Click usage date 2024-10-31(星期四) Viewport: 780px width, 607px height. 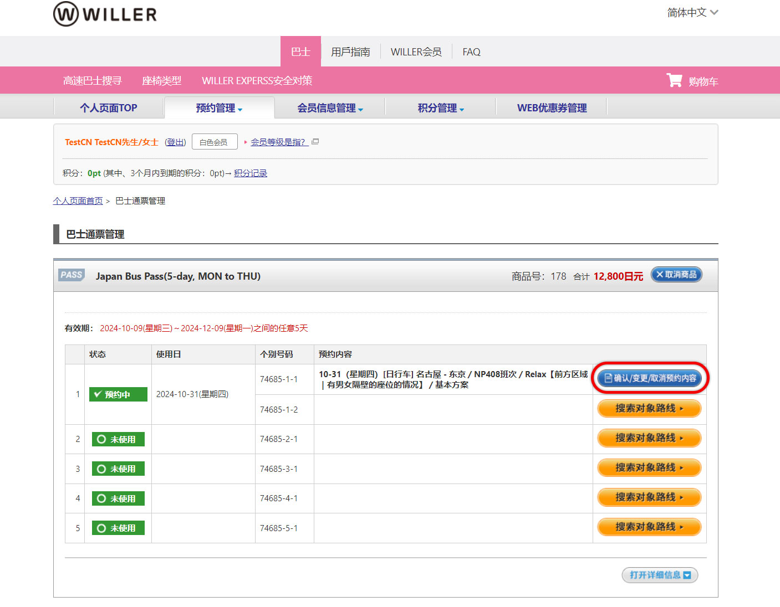[x=192, y=394]
